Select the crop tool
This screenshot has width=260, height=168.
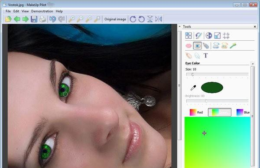click(226, 36)
